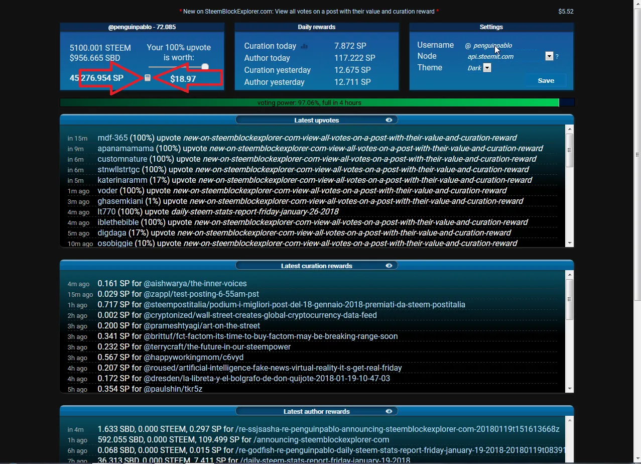Open the @prameshtyagi/art-on-the-street link
Image resolution: width=641 pixels, height=464 pixels.
[202, 325]
